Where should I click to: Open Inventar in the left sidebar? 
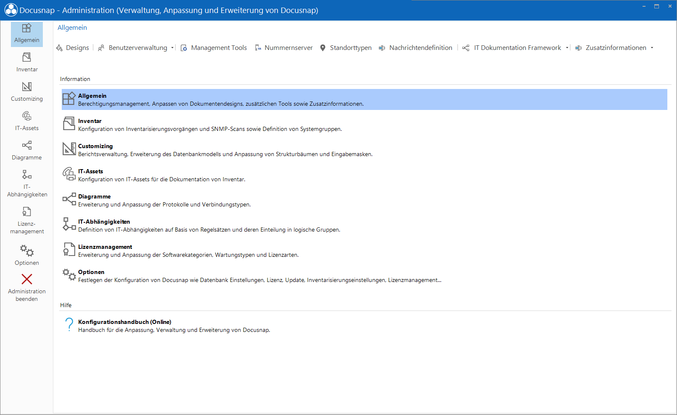click(27, 62)
